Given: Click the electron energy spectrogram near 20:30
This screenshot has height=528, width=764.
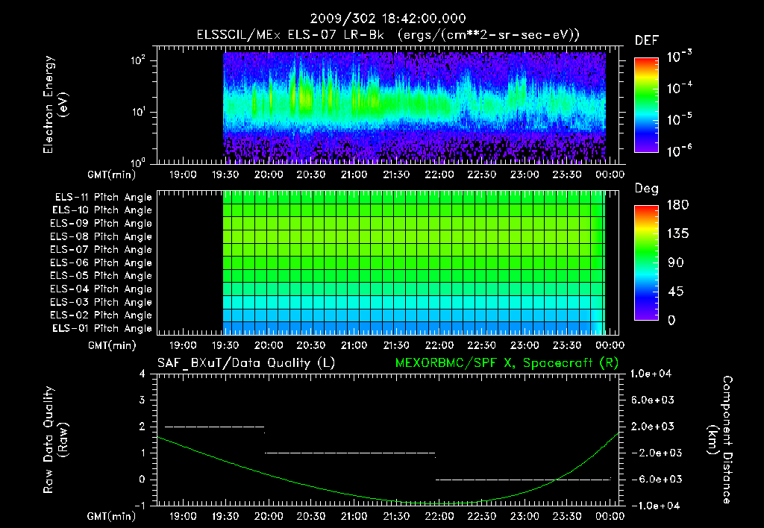Looking at the screenshot, I should [x=311, y=104].
